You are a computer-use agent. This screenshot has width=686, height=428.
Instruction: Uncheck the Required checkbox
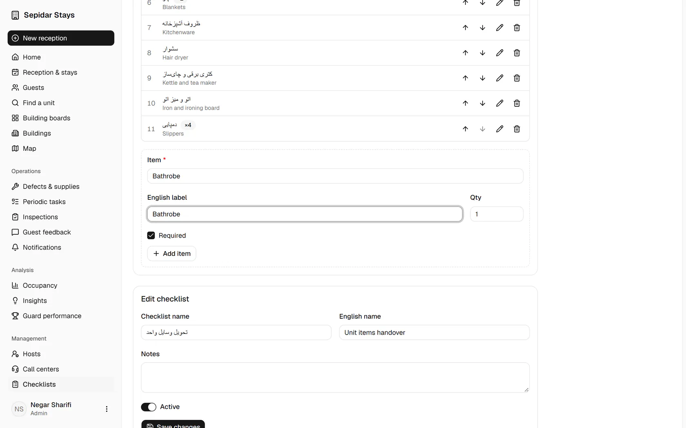coord(151,236)
